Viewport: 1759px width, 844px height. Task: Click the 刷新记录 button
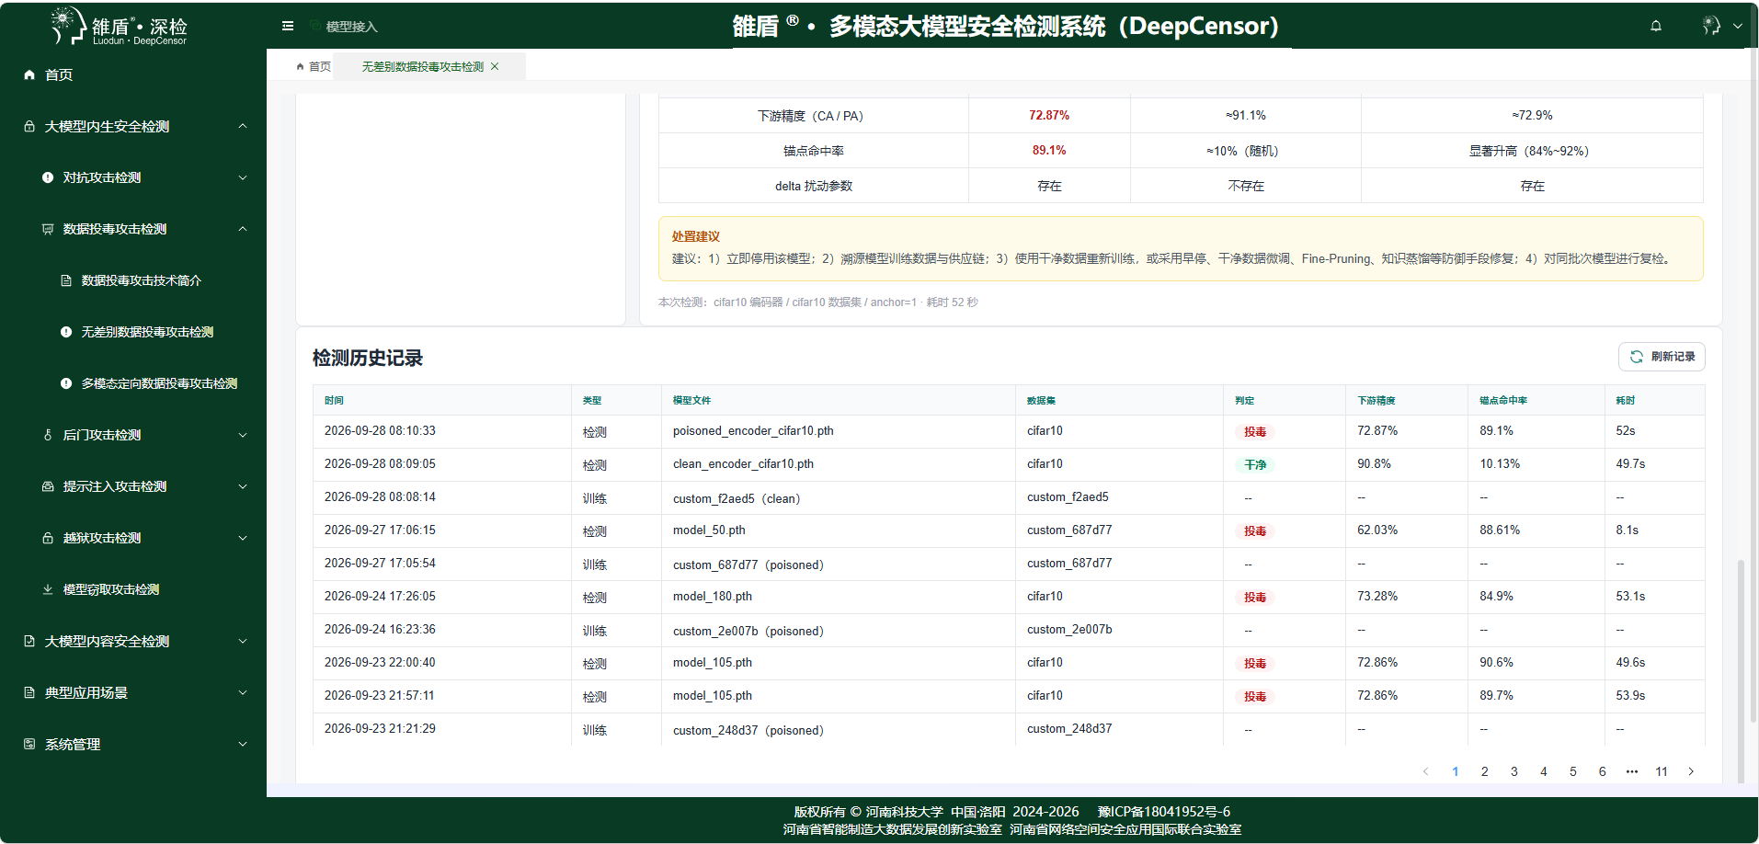coord(1662,357)
